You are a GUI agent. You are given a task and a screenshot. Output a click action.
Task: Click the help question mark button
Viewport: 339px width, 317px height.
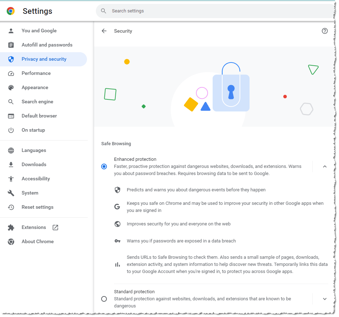click(324, 31)
